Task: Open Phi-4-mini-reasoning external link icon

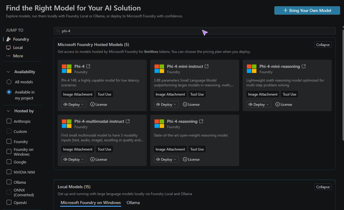Action: 304,66
